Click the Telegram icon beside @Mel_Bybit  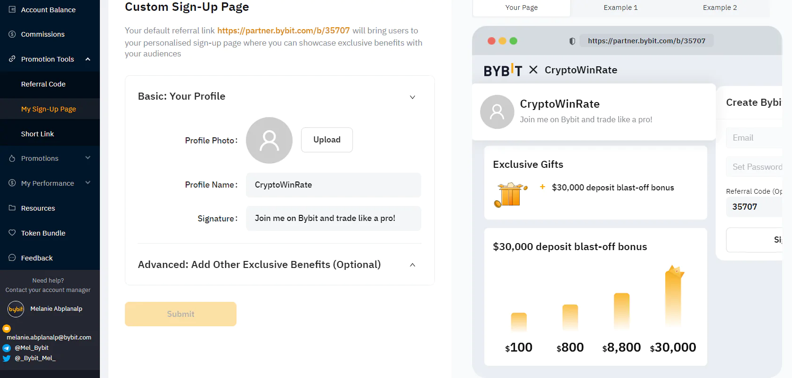[7, 348]
